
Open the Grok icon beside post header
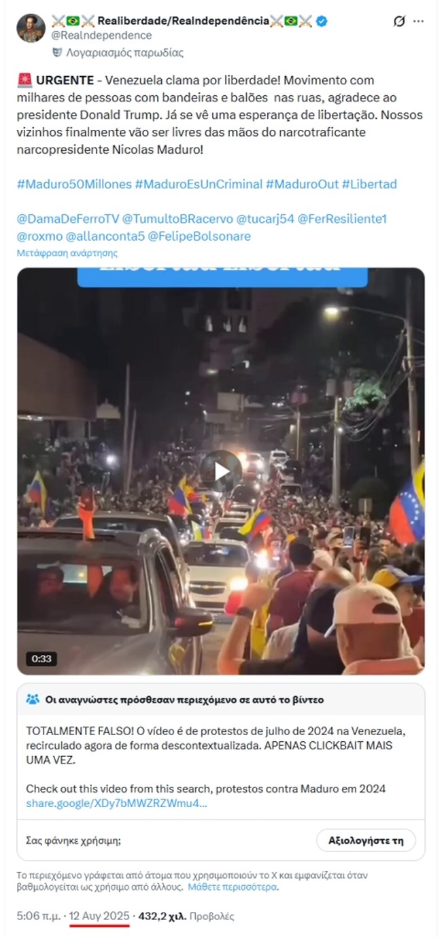coord(399,21)
